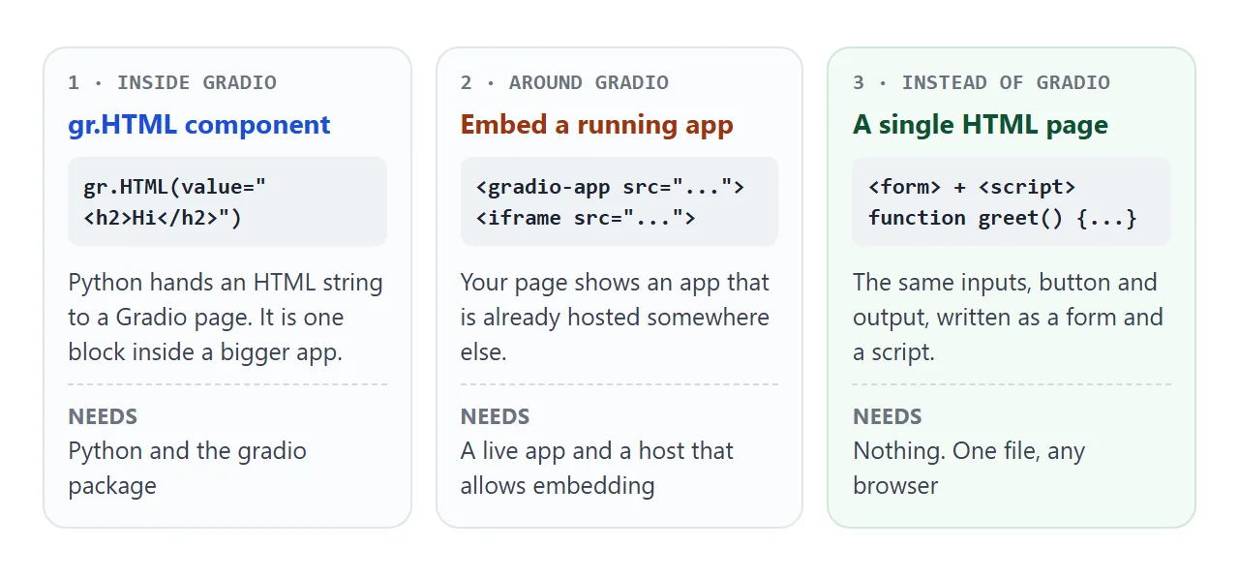Select the 'A single HTML page' heading
The image size is (1239, 579).
pos(981,125)
